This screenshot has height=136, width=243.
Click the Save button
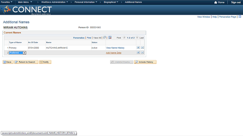pos(8,62)
